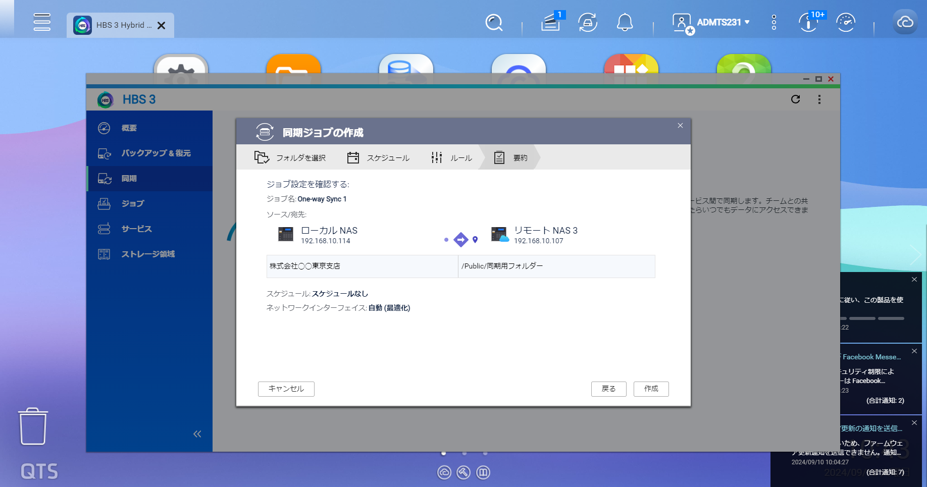Screen dimensions: 927x487
Task: Select the first desktop page dot
Action: (x=443, y=453)
